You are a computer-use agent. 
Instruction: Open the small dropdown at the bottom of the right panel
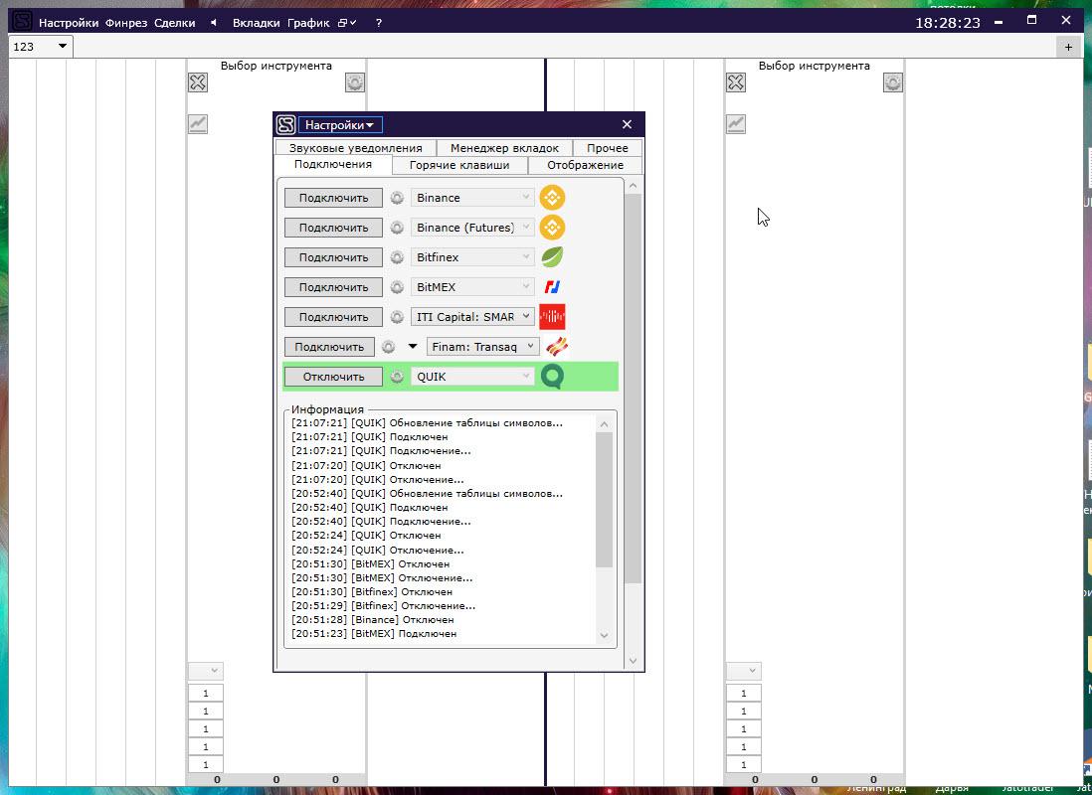click(x=744, y=671)
